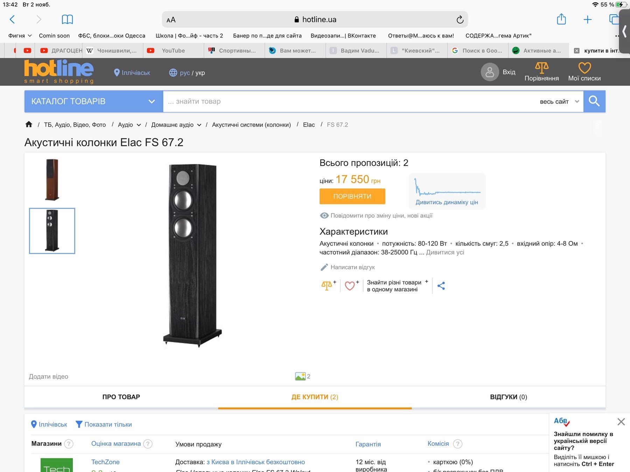
Task: Open the Safari side panel handle
Action: (x=624, y=31)
